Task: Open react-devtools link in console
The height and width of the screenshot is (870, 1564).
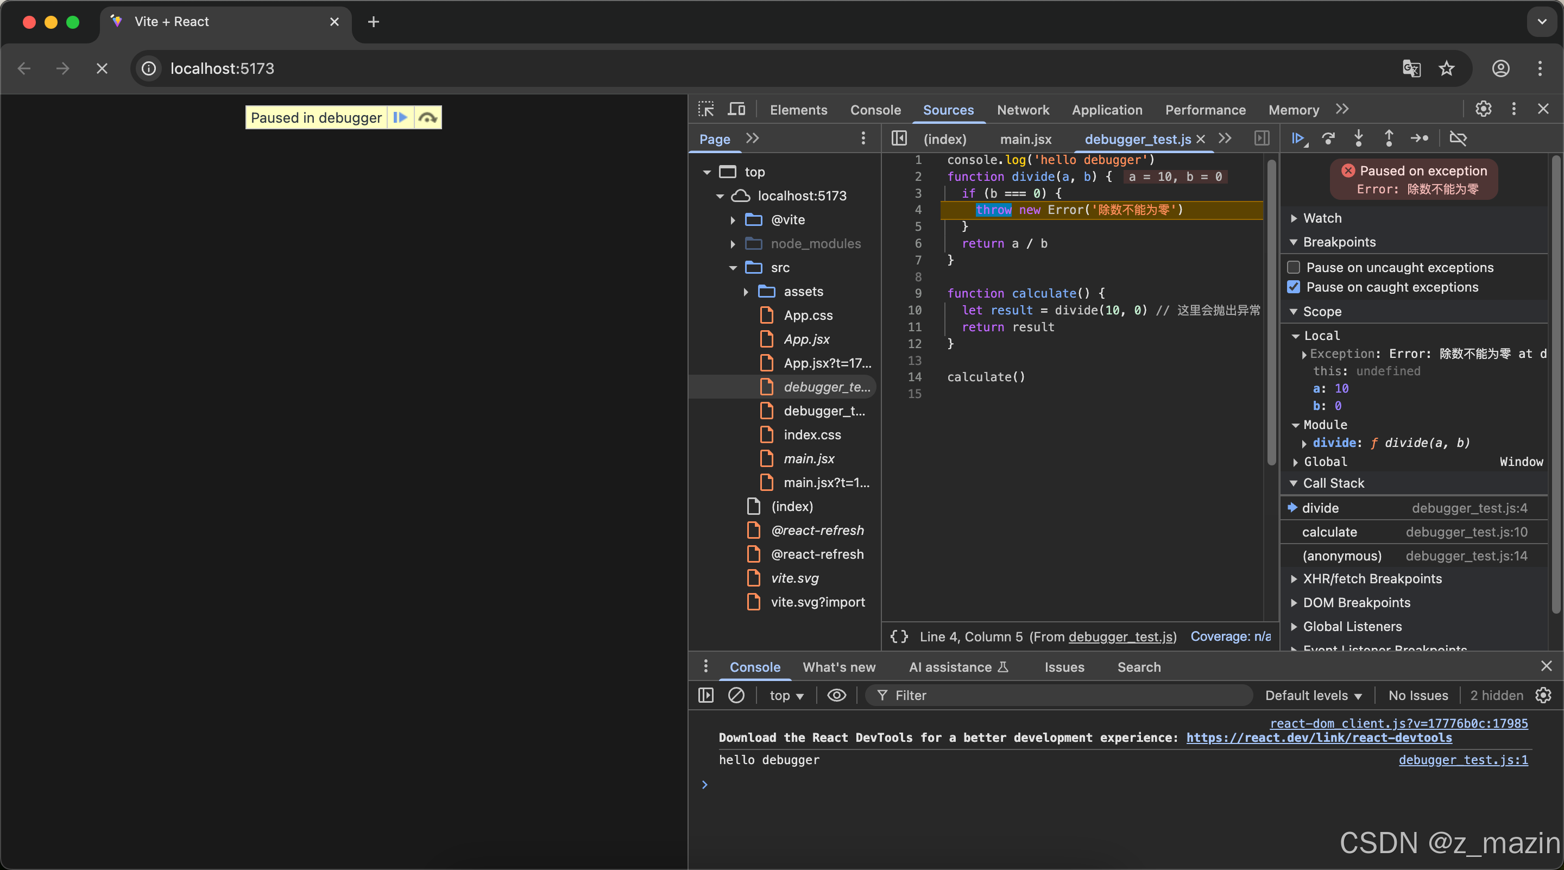Action: click(x=1319, y=737)
